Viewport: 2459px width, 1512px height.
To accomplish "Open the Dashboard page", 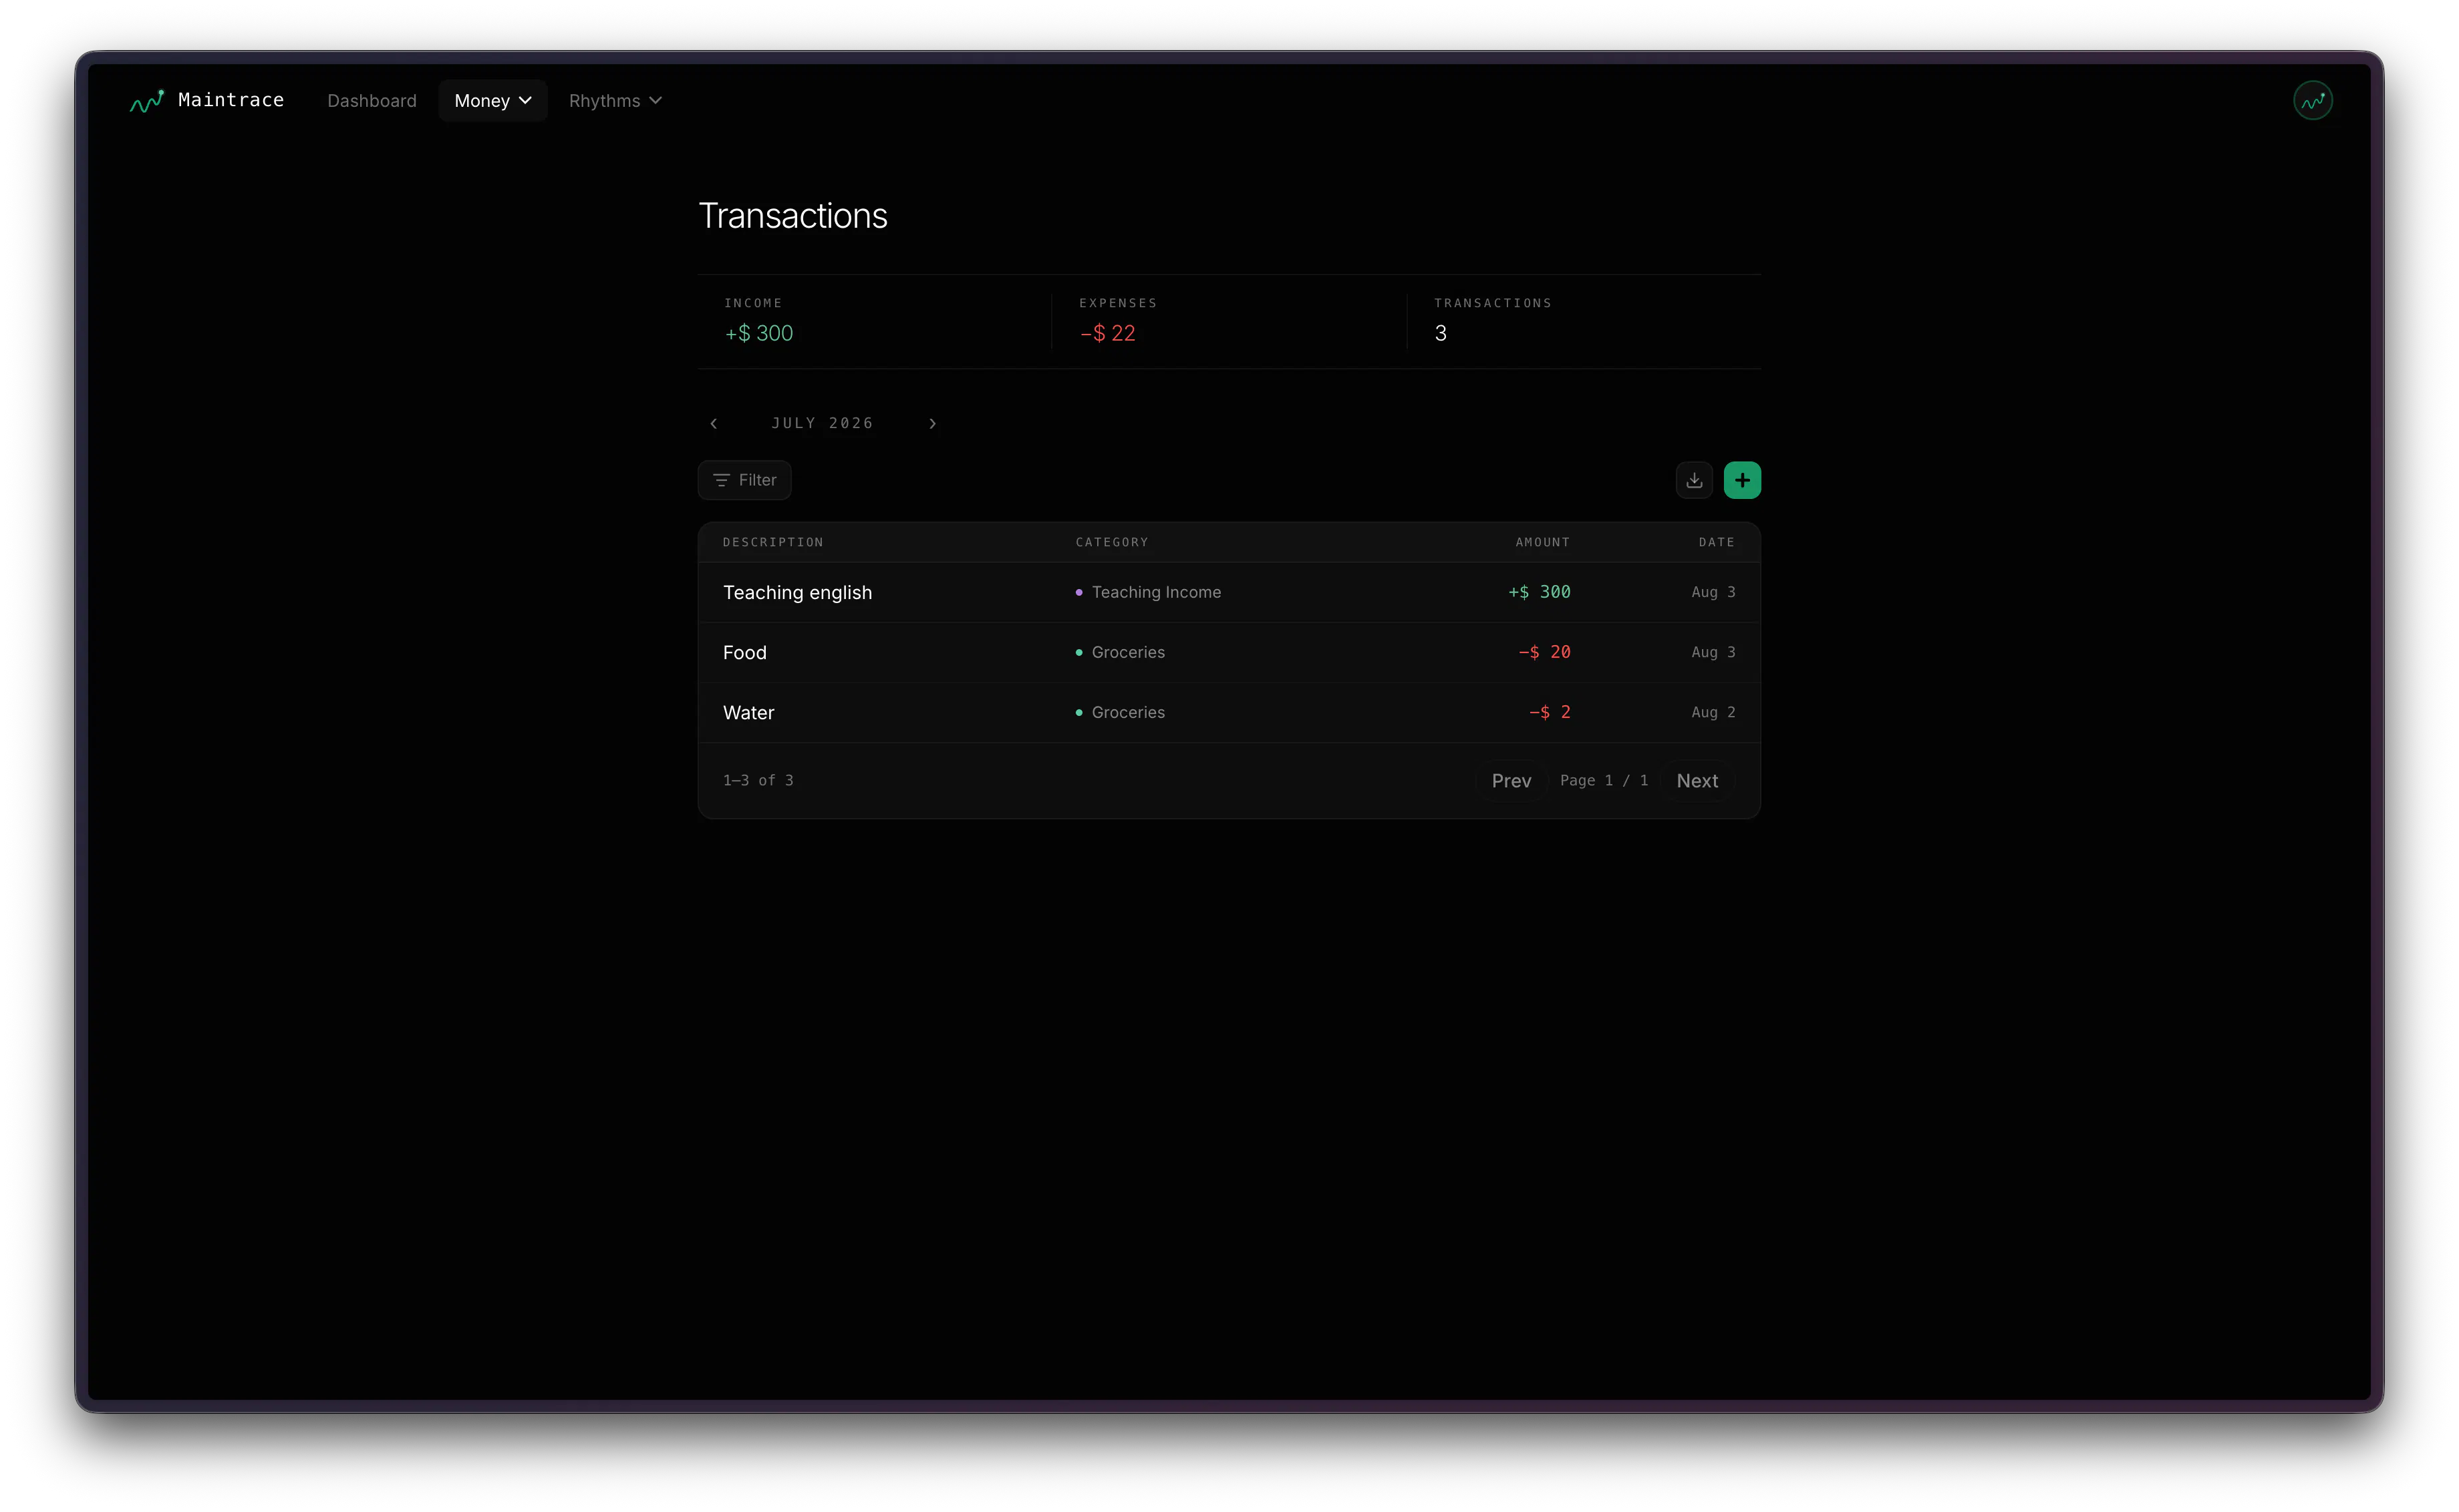I will (371, 101).
